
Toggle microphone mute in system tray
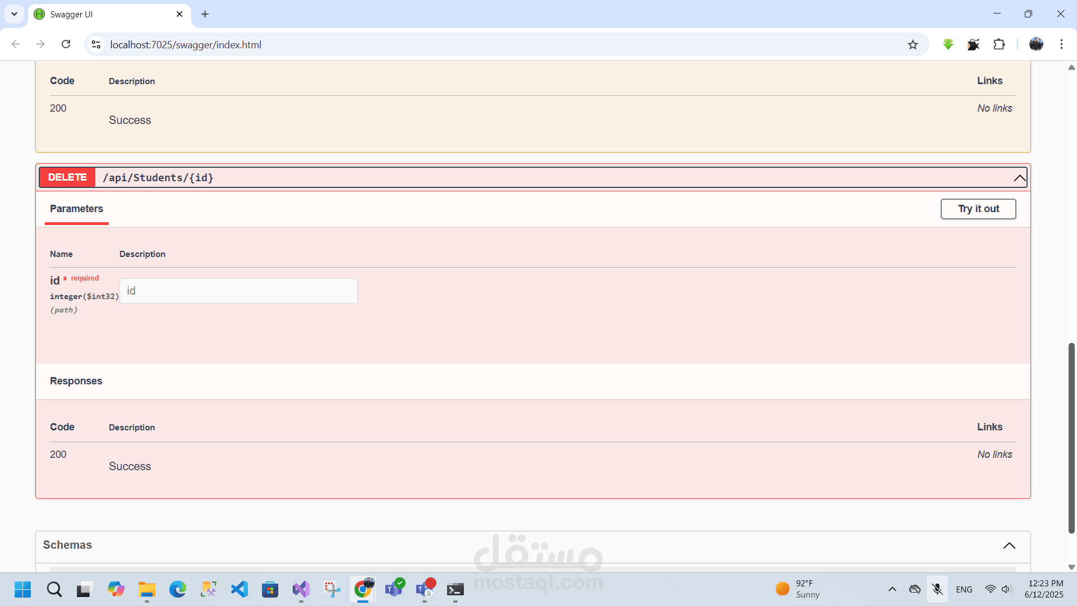point(937,589)
